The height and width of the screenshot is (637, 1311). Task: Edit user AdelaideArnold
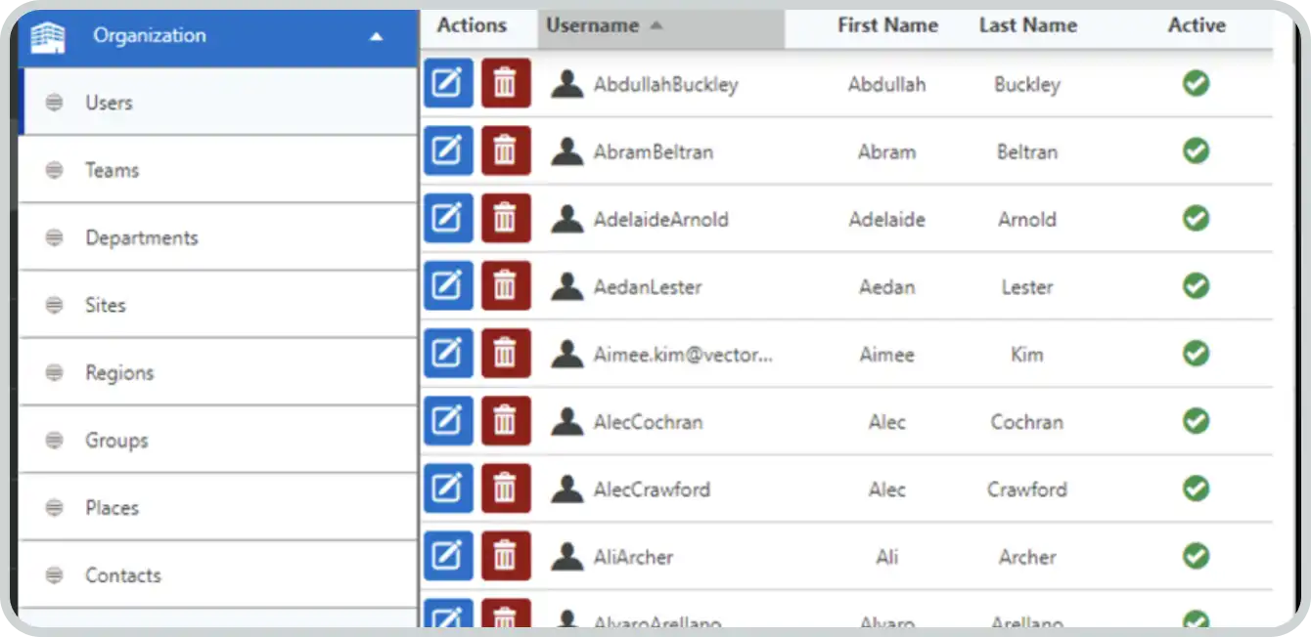(448, 218)
